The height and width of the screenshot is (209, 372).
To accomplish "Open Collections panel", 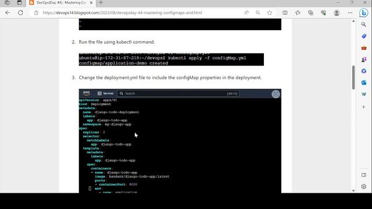I will coord(310,13).
